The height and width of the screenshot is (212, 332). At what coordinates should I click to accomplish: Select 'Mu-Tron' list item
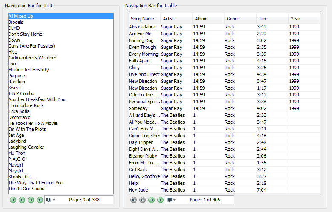pyautogui.click(x=61, y=153)
